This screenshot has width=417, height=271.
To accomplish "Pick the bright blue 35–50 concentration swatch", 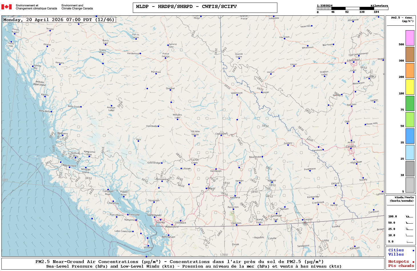I will point(410,136).
